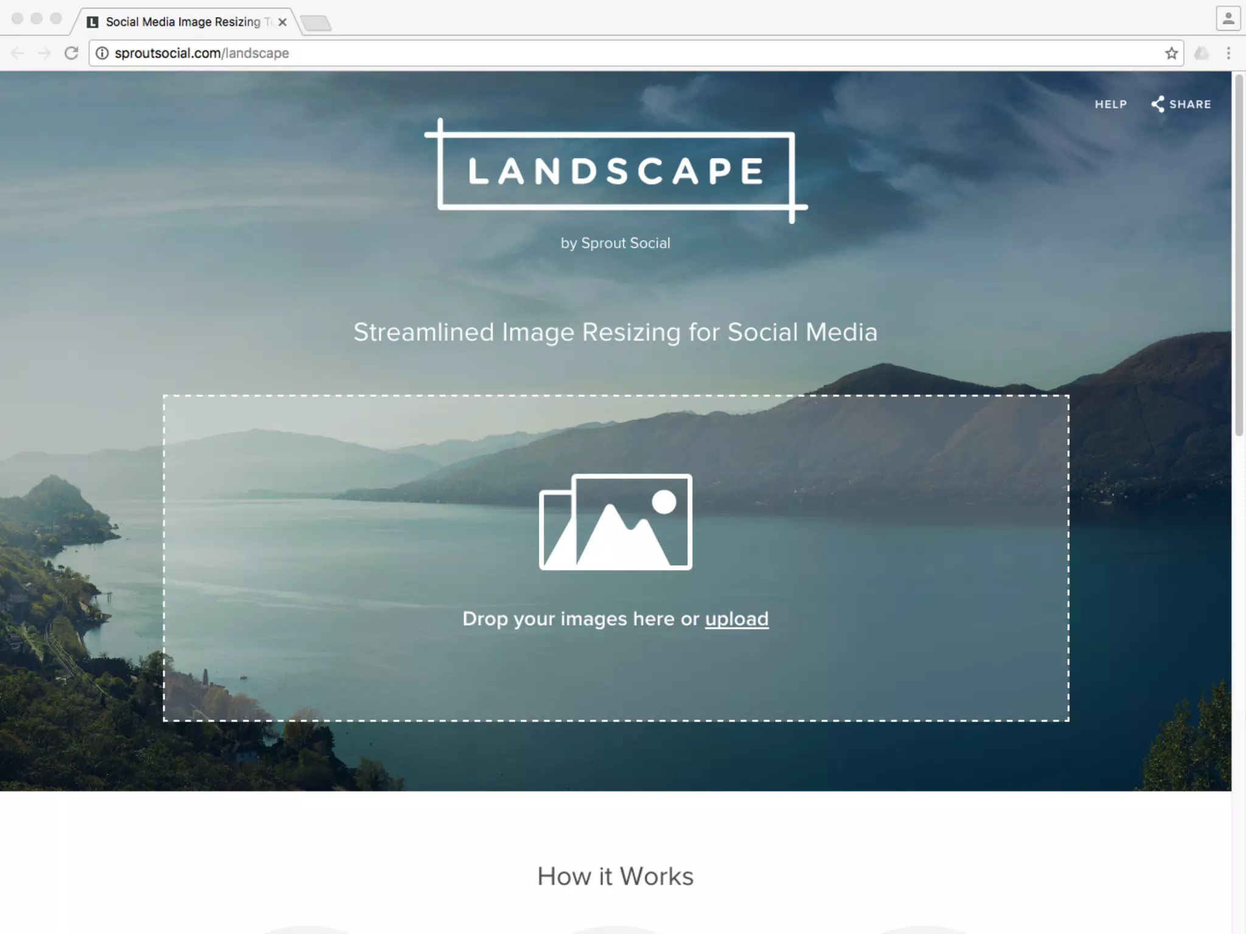Viewport: 1246px width, 934px height.
Task: Close the Social Media Image Resizing tab
Action: (282, 22)
